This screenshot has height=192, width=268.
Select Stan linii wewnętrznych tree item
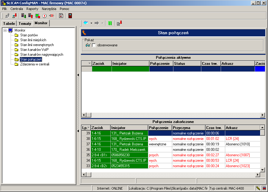point(37,45)
